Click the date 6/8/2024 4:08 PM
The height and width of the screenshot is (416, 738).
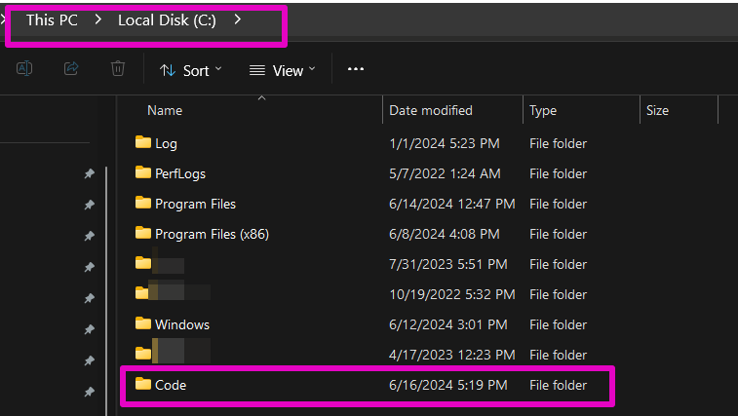point(445,234)
